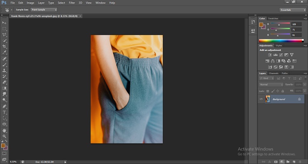Select the Polygonal Lasso tool
The height and width of the screenshot is (164, 308).
tap(4, 35)
